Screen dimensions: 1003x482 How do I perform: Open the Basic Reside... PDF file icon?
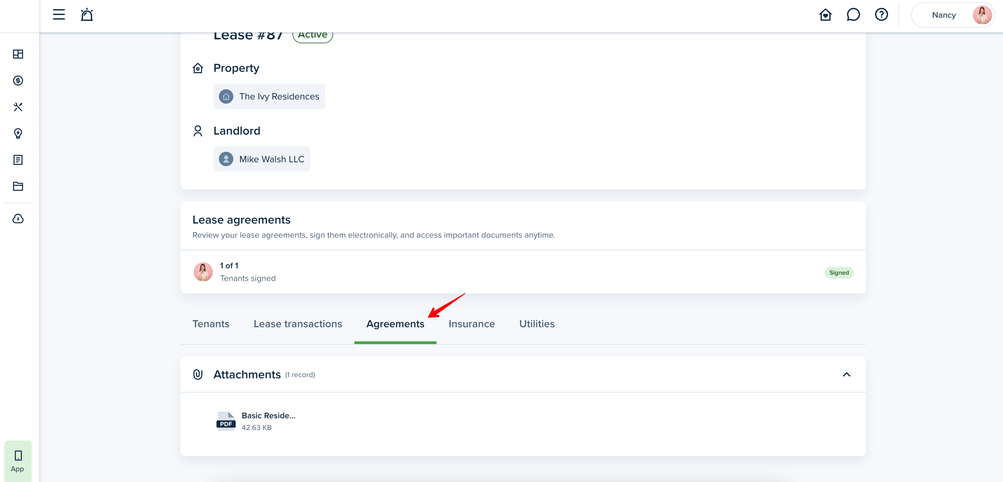(226, 421)
